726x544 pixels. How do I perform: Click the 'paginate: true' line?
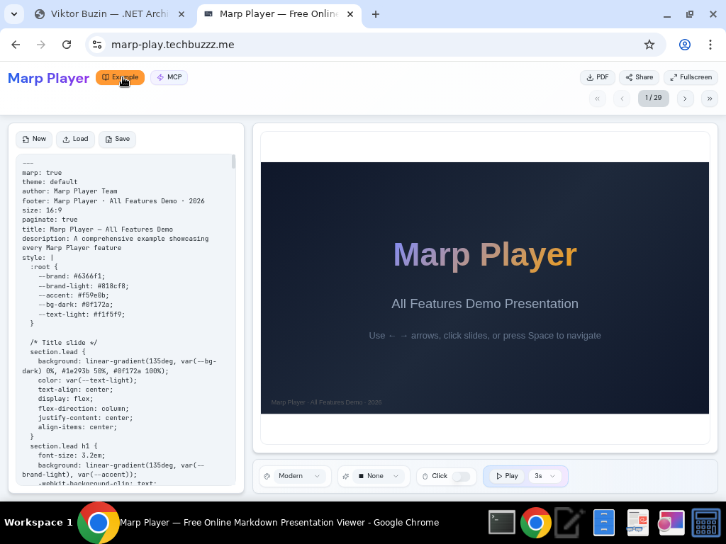pyautogui.click(x=50, y=220)
